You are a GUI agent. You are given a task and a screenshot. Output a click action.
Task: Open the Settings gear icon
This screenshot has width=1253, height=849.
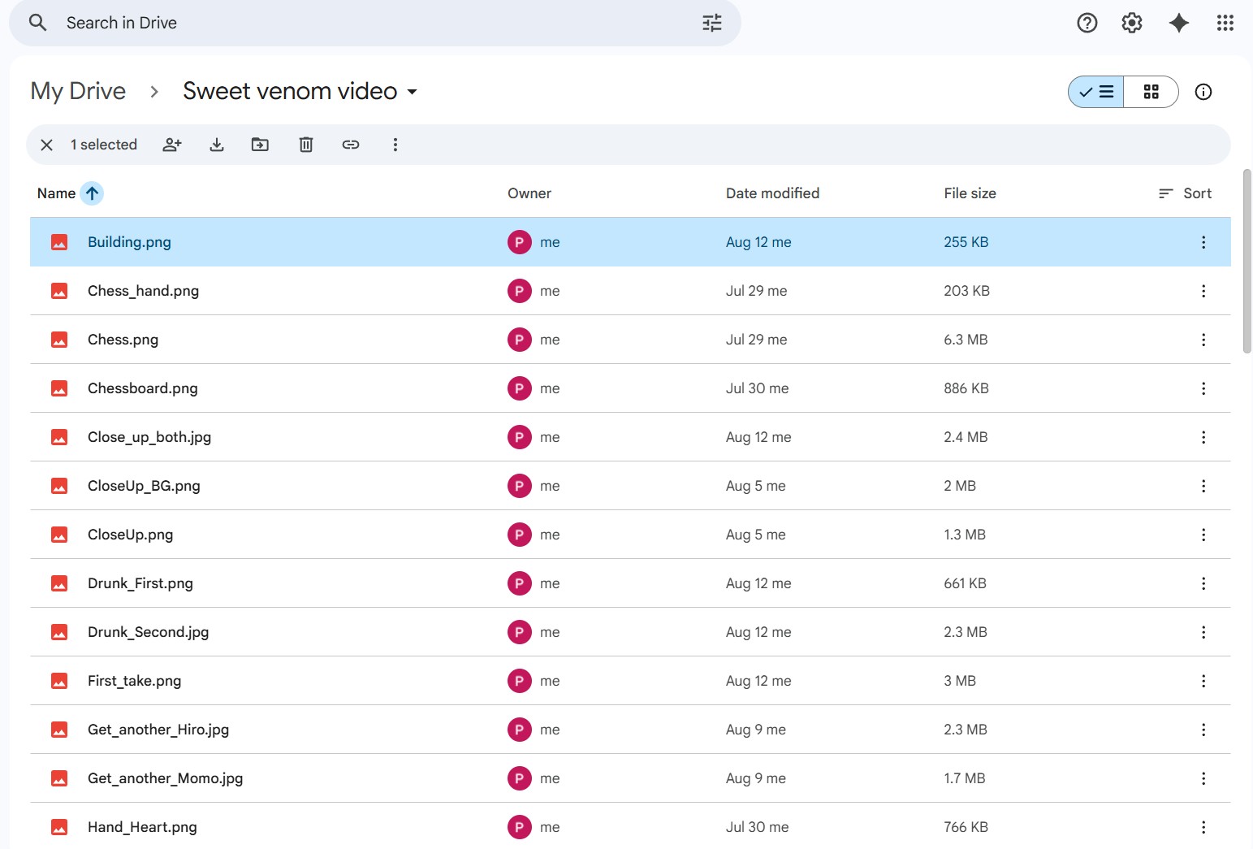(1131, 23)
